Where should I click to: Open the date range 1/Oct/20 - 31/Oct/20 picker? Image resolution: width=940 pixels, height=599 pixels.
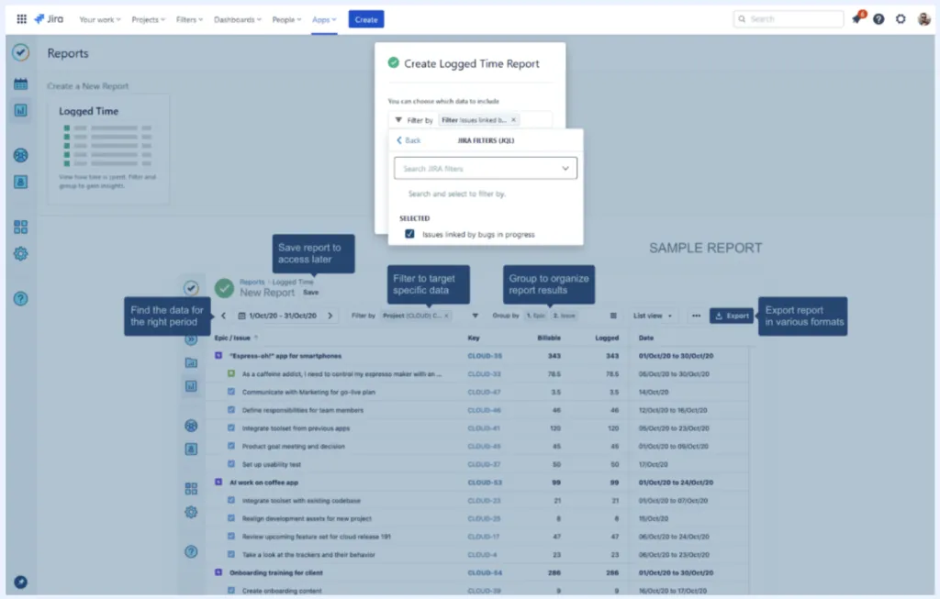277,316
